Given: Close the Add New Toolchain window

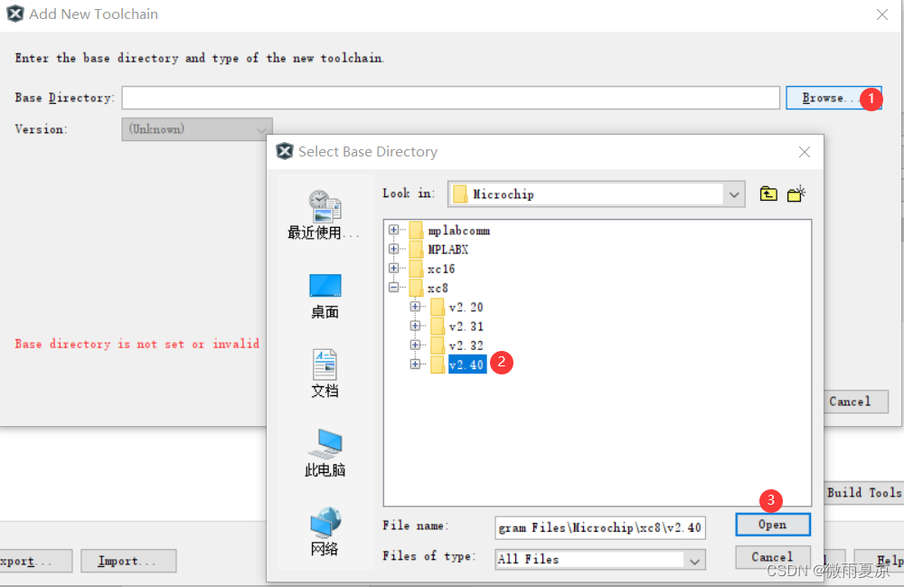Looking at the screenshot, I should (x=882, y=14).
